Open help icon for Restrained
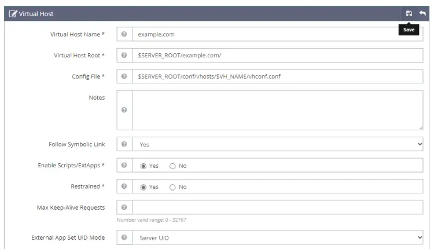The image size is (434, 249). coord(124,186)
